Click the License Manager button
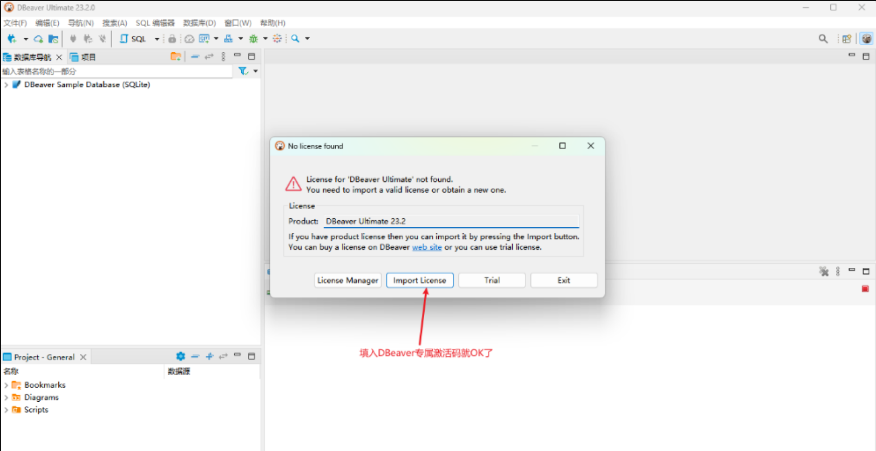The image size is (876, 451). tap(348, 281)
